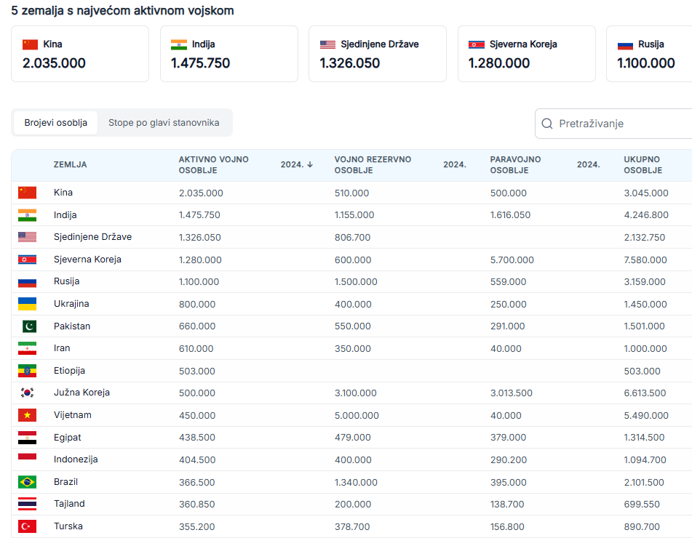Sort by Vojno rezervno osoblje column
This screenshot has height=538, width=692.
point(373,165)
